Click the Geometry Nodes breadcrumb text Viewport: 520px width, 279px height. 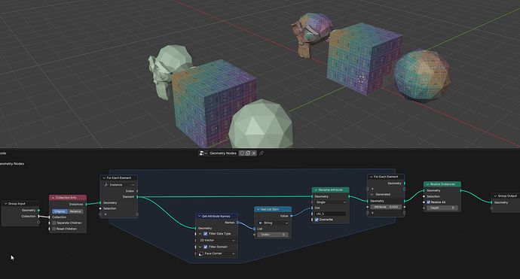point(12,163)
